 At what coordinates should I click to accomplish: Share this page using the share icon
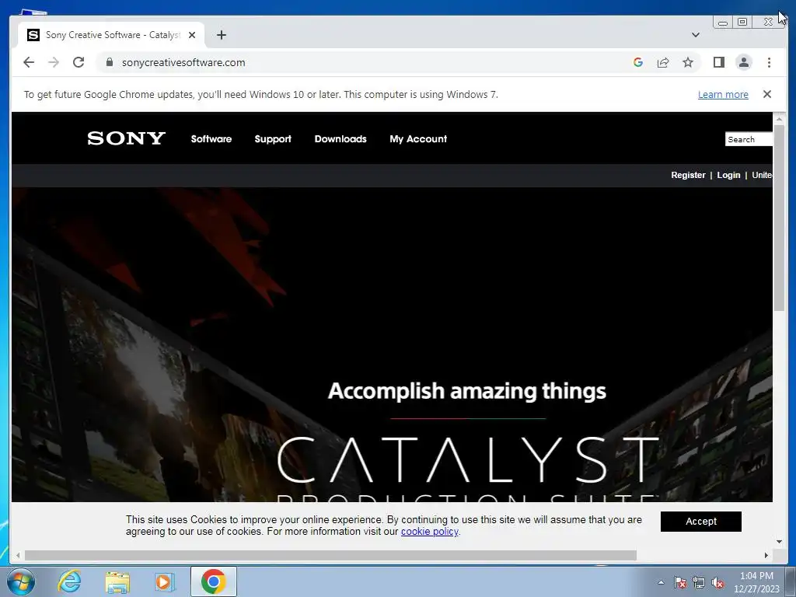[x=663, y=62]
